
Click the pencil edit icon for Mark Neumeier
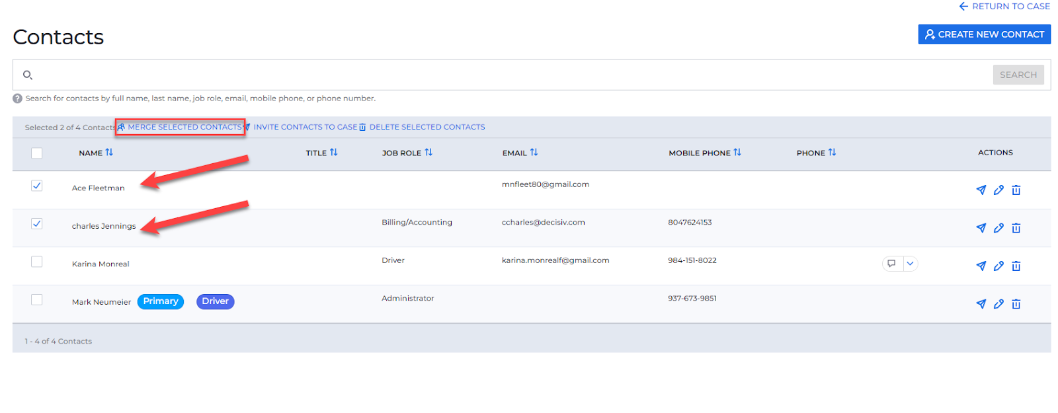pyautogui.click(x=998, y=304)
